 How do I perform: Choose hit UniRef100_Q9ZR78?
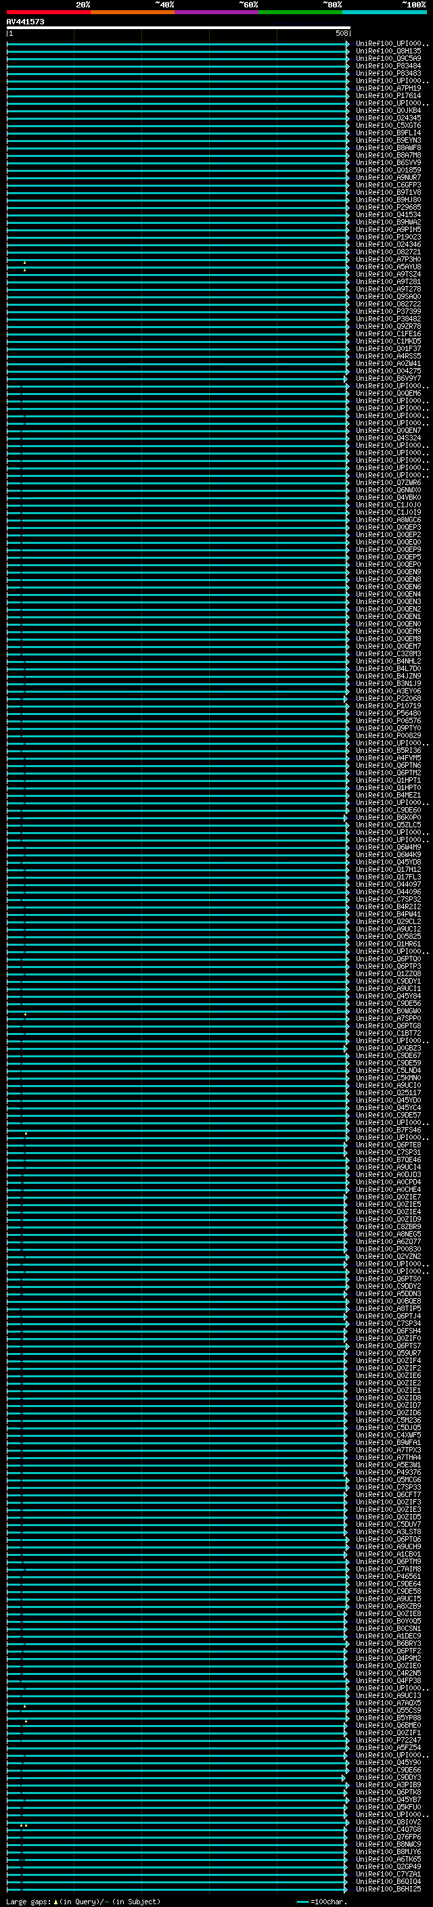388,327
